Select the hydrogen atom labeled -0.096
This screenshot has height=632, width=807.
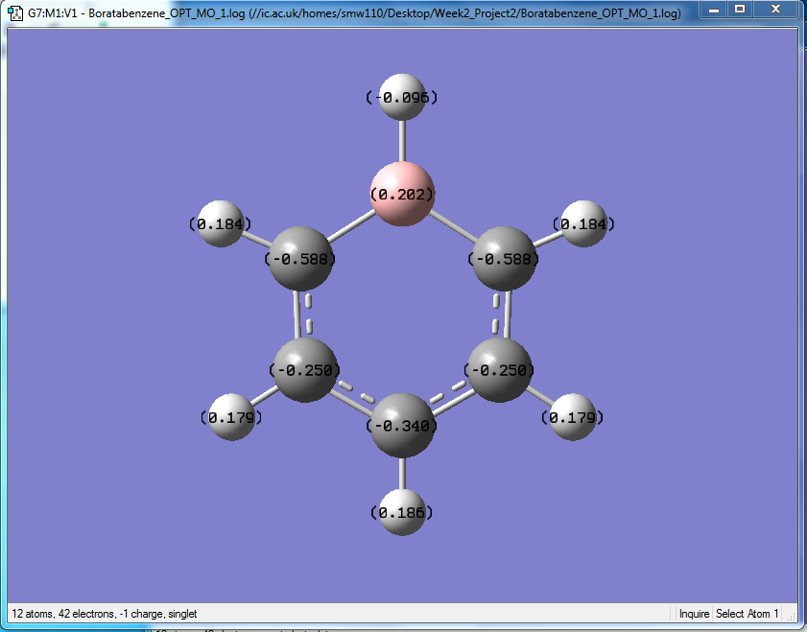click(x=402, y=97)
